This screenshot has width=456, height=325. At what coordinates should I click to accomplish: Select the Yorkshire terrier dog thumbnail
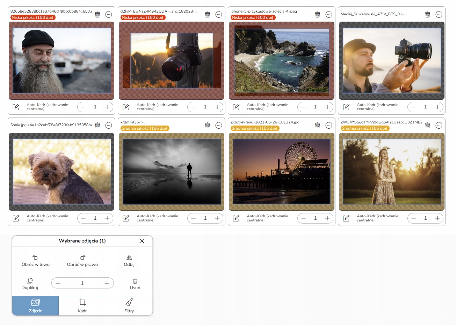pos(61,172)
